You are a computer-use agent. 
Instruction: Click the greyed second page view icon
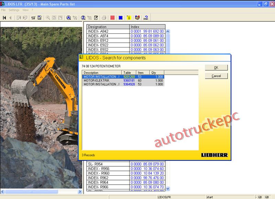coord(60,18)
